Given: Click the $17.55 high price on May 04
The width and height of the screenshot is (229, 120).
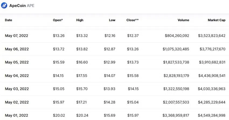Looking at the screenshot, I should tap(82, 76).
